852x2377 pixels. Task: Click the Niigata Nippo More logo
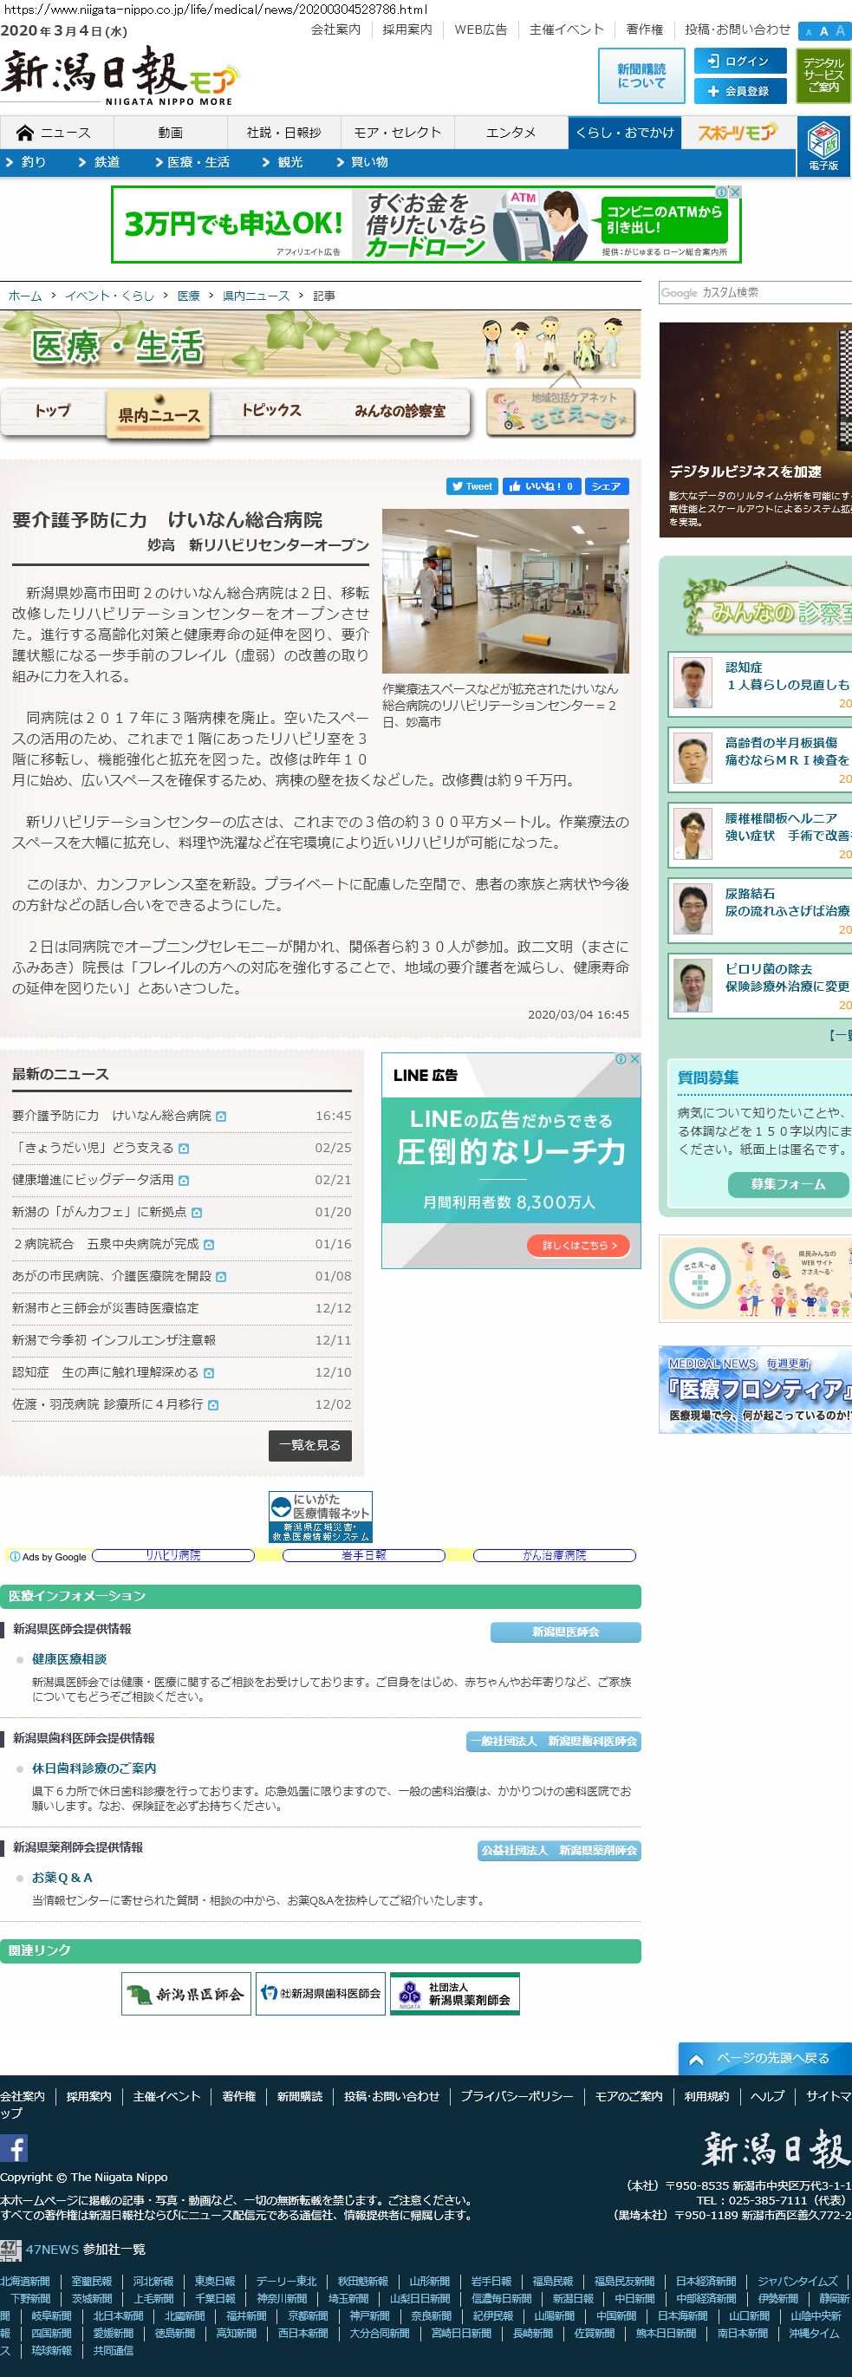pyautogui.click(x=118, y=74)
